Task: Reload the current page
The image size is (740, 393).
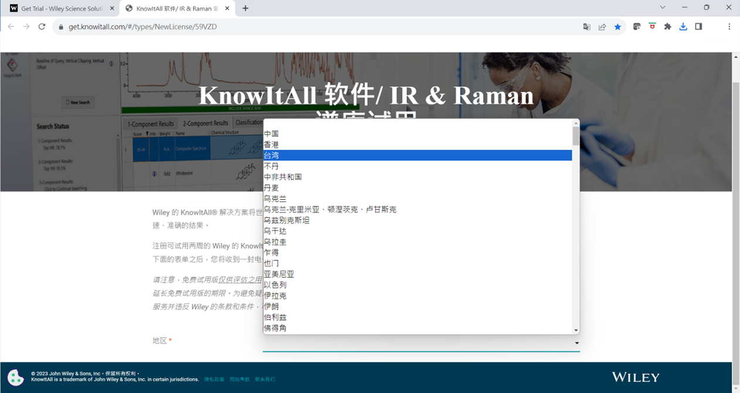Action: (42, 26)
